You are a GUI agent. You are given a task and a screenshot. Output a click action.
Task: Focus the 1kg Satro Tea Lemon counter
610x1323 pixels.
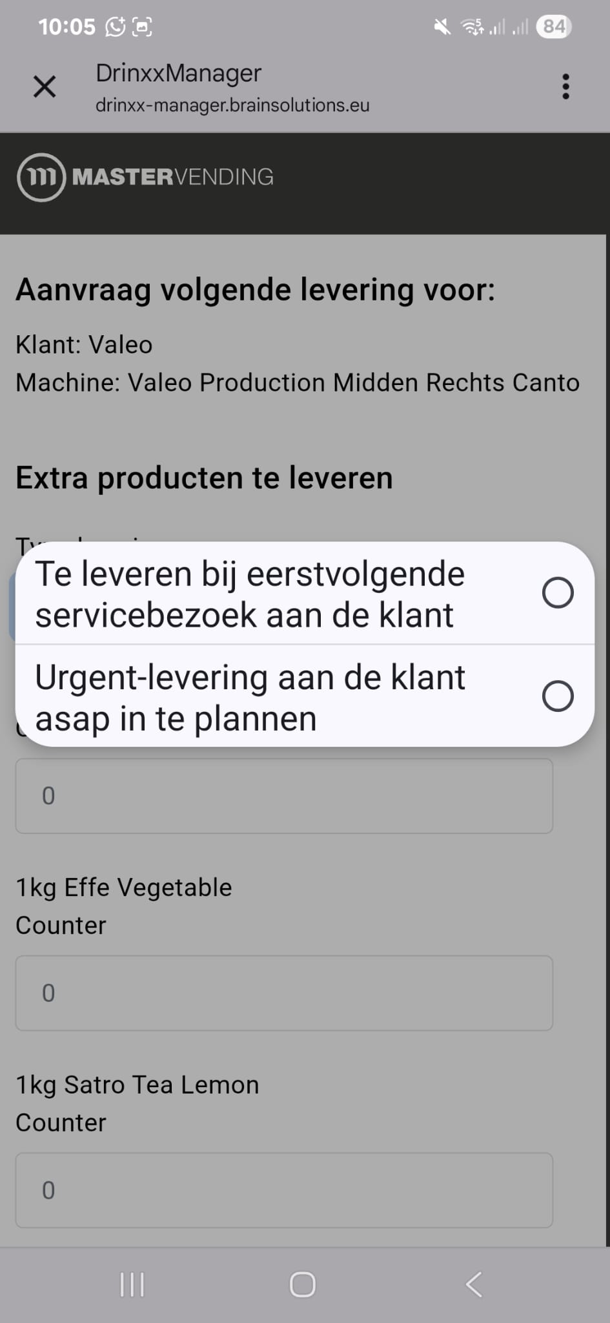[284, 1190]
